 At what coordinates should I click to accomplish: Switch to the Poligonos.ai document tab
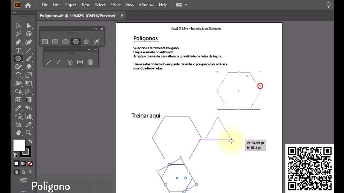tap(77, 16)
